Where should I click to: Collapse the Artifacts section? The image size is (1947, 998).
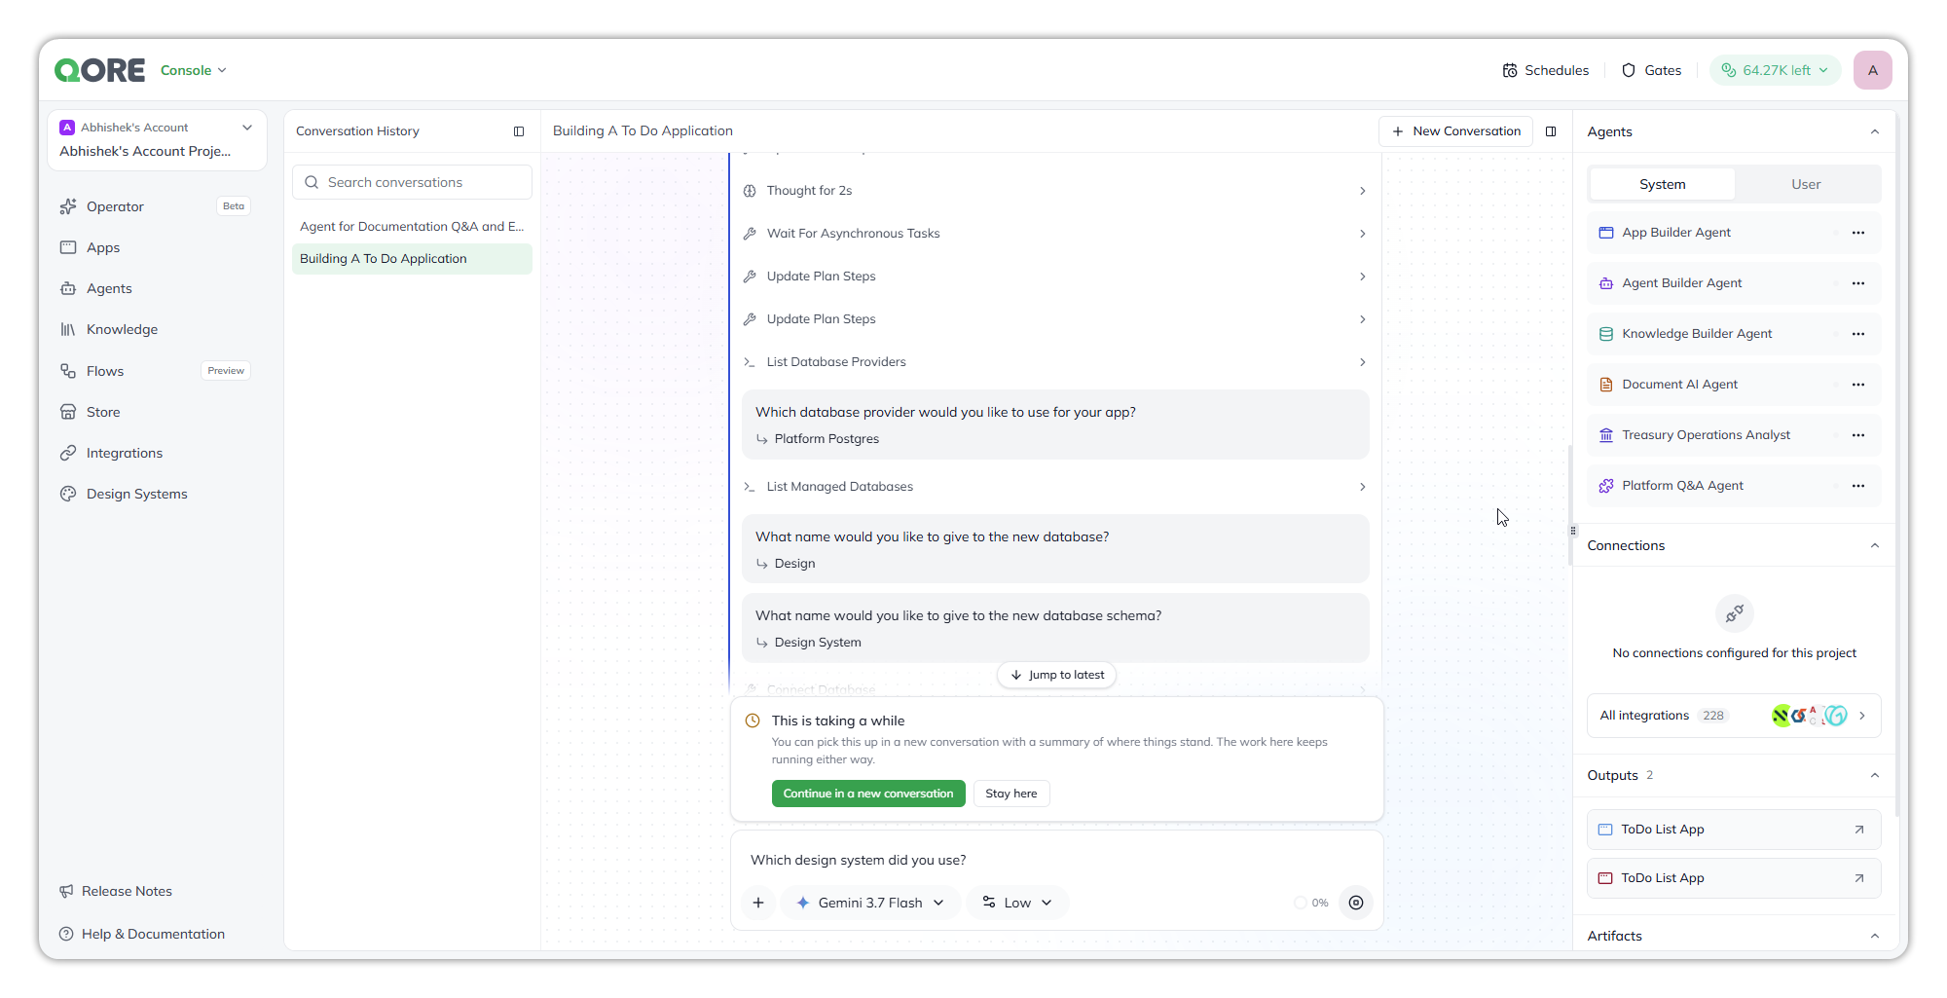click(1875, 936)
